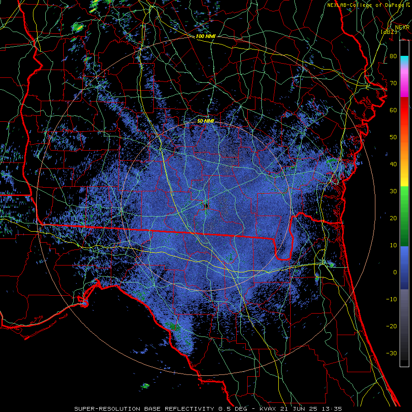Click the 50 value on the dBZ scale
Screen dimensions: 412x412
393,137
